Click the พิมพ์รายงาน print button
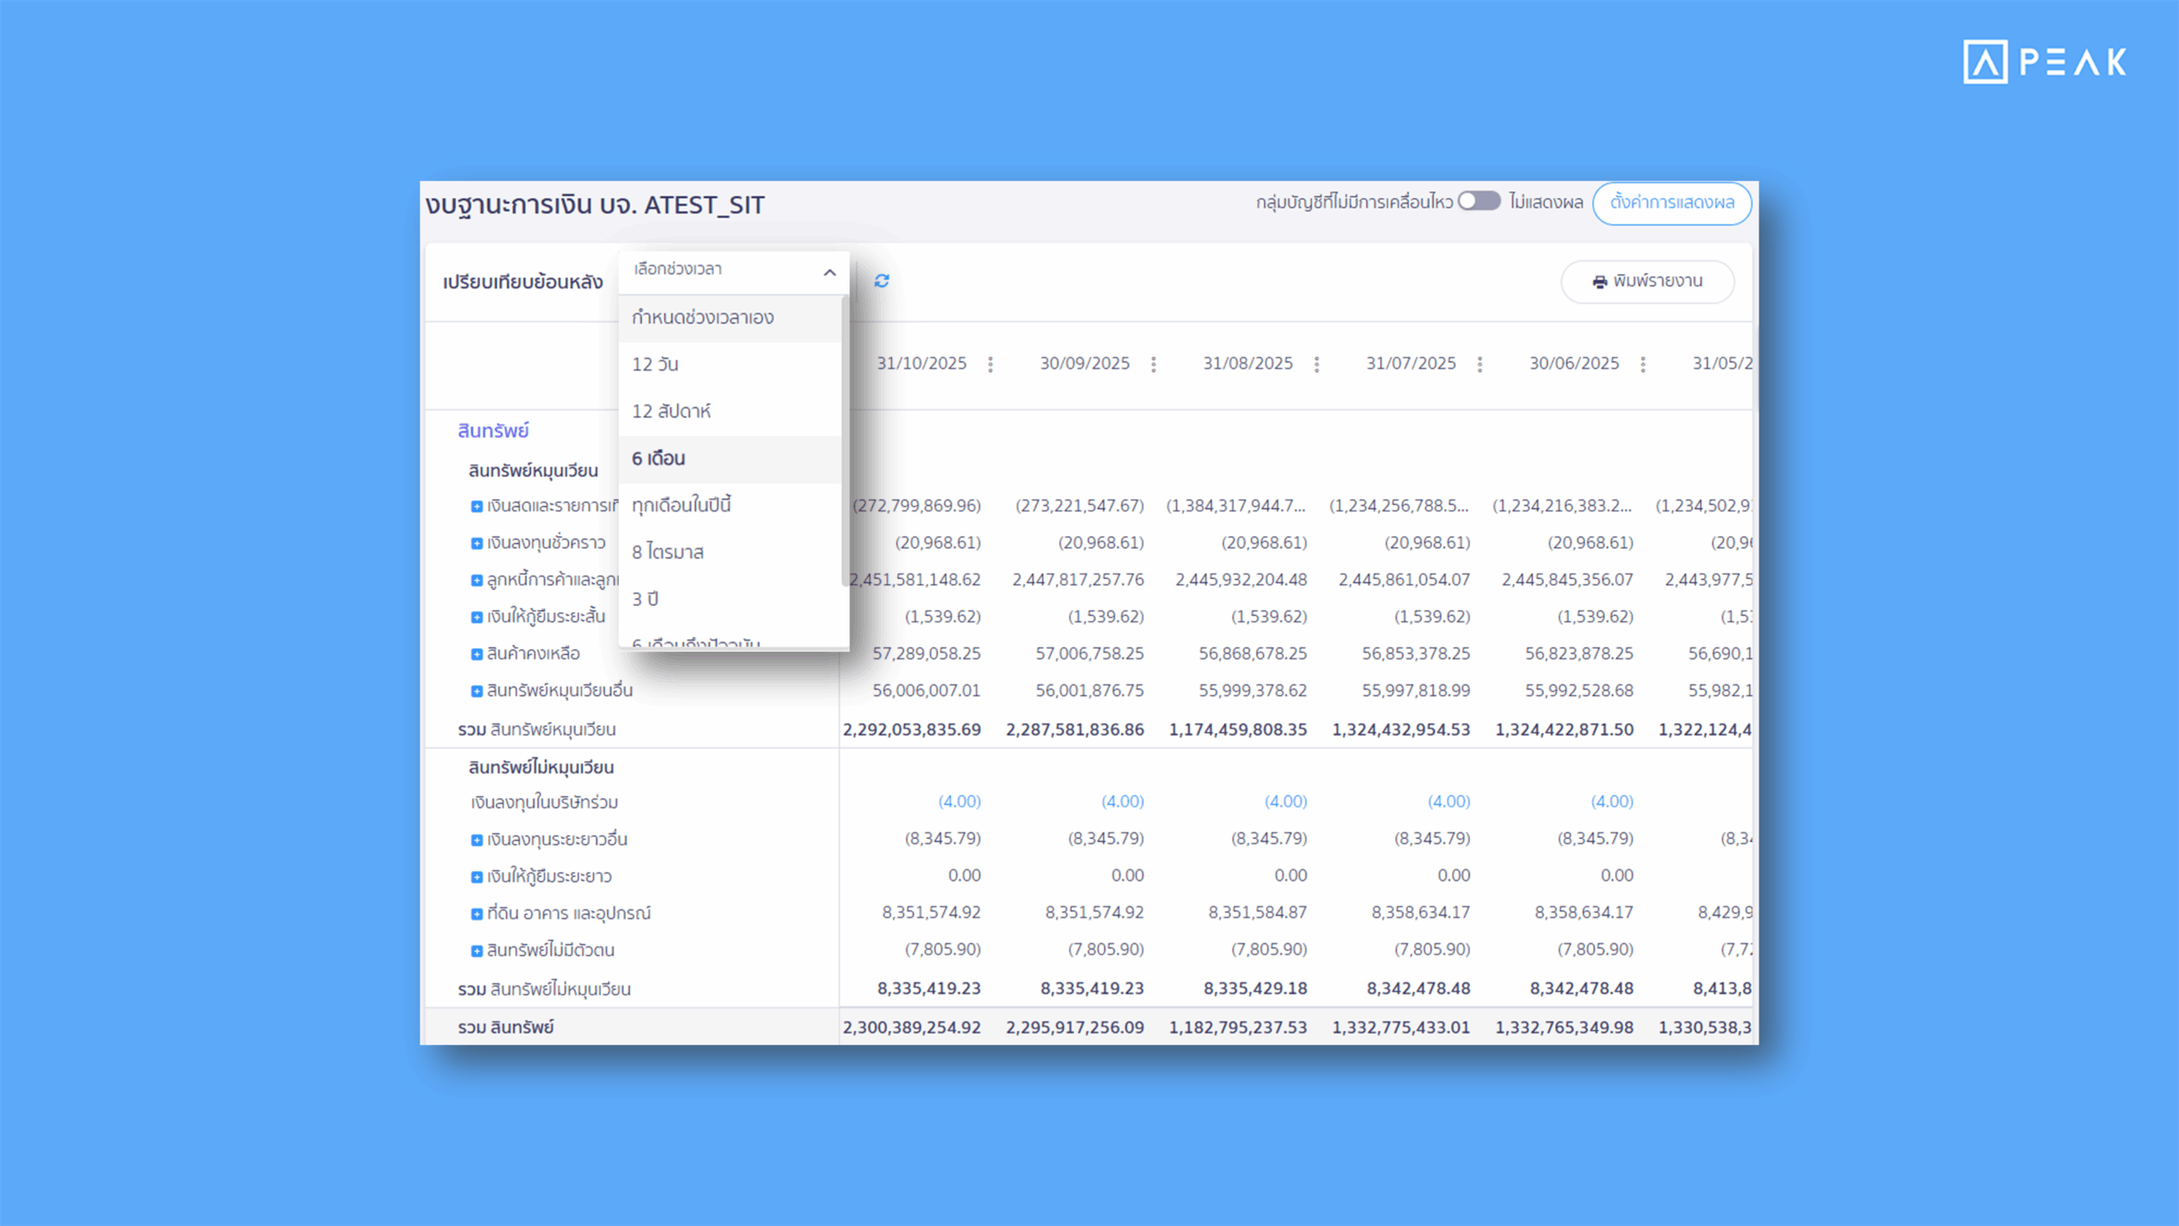The image size is (2179, 1226). [x=1647, y=282]
